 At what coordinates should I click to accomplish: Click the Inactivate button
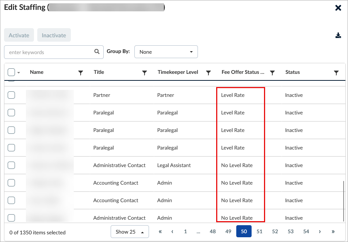click(54, 35)
